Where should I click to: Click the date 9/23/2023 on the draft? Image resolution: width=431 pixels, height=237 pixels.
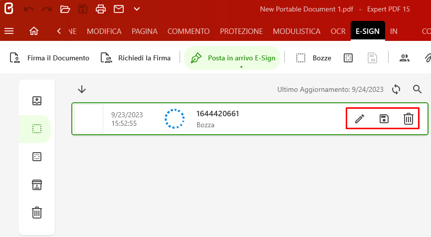[127, 115]
